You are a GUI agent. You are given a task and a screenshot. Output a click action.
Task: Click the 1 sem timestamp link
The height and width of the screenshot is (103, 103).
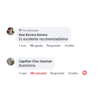pyautogui.click(x=22, y=46)
